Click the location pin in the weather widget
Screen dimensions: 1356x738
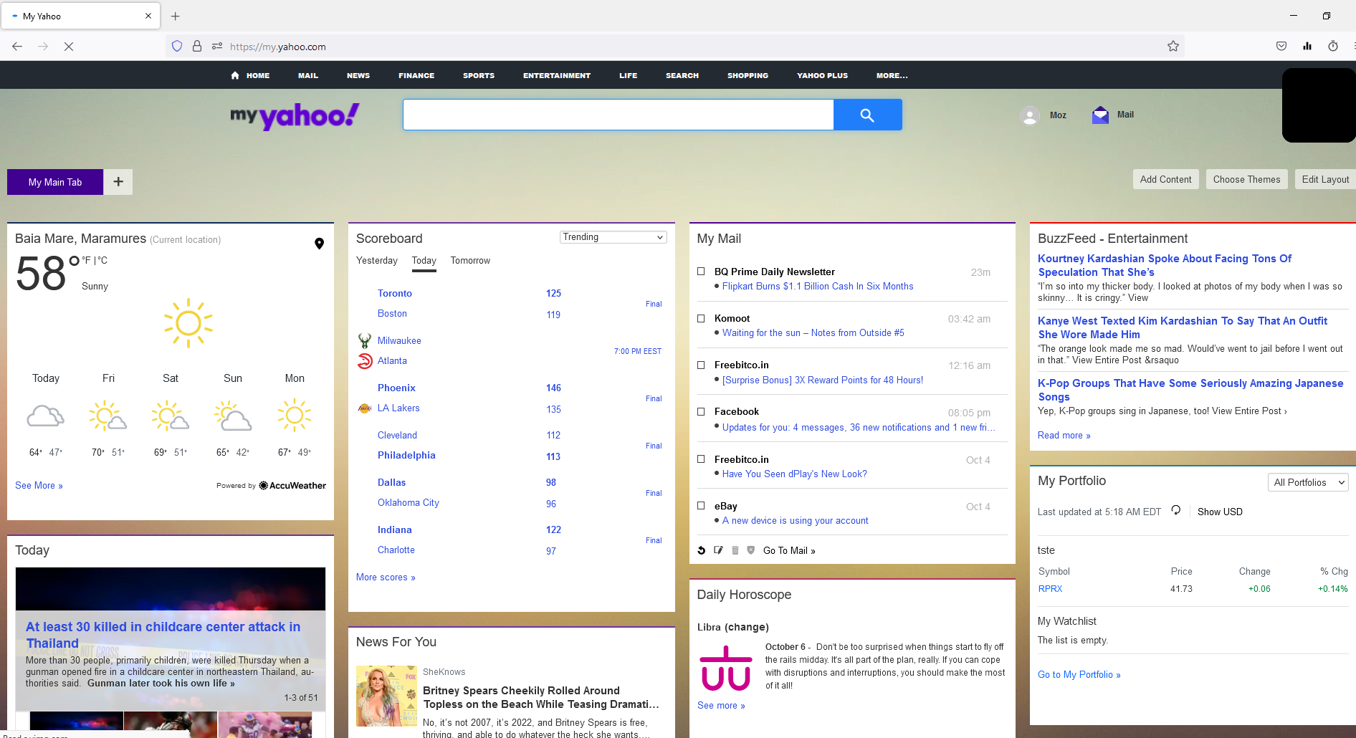(x=320, y=243)
